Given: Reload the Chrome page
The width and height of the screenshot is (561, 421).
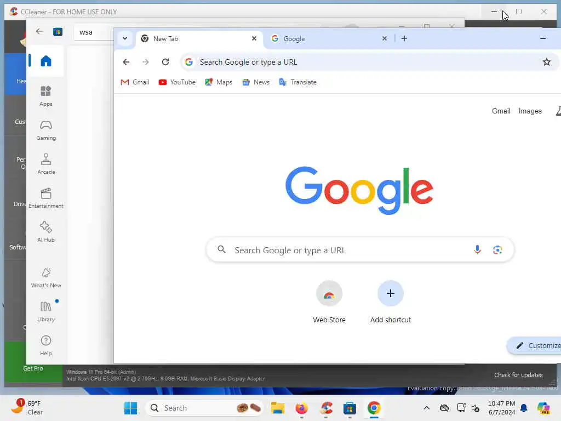Looking at the screenshot, I should [x=165, y=62].
